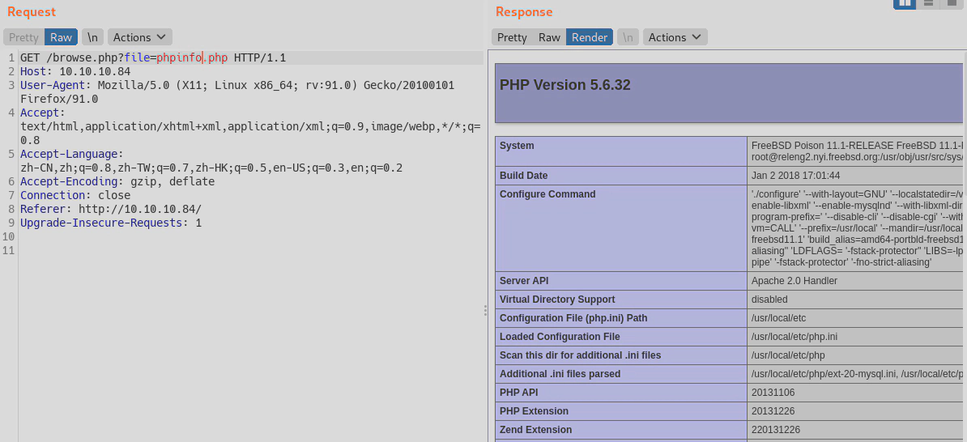Switch Response to the Pretty view
This screenshot has width=967, height=442.
[x=512, y=37]
